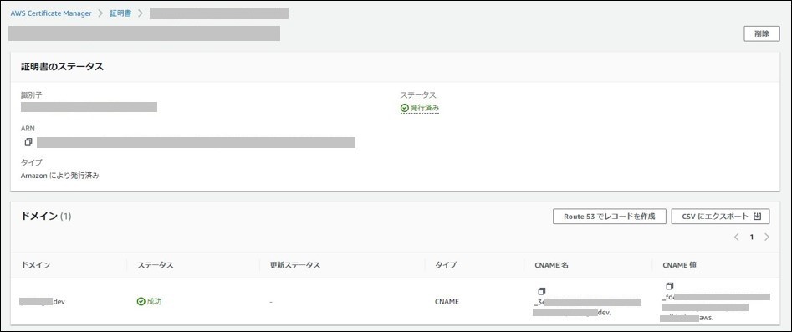Screen dimensions: 792x332
Task: Click the CNAME 名 column header
Action: [551, 265]
